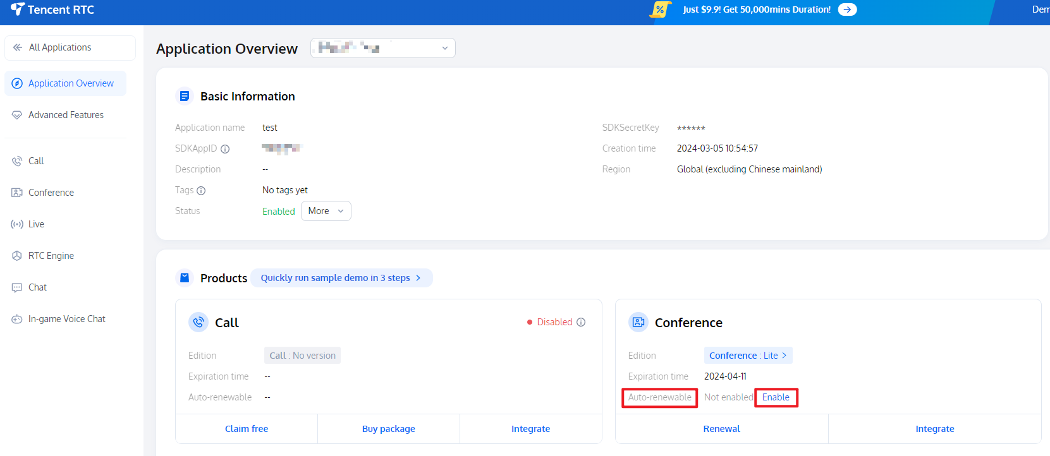Click the RTC Engine icon in sidebar

click(x=17, y=256)
